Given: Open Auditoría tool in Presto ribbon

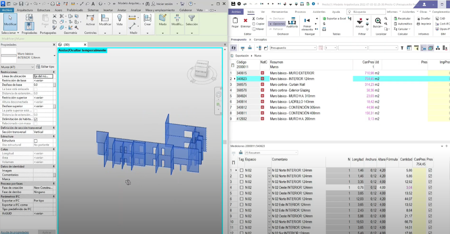Looking at the screenshot, I should [x=292, y=21].
